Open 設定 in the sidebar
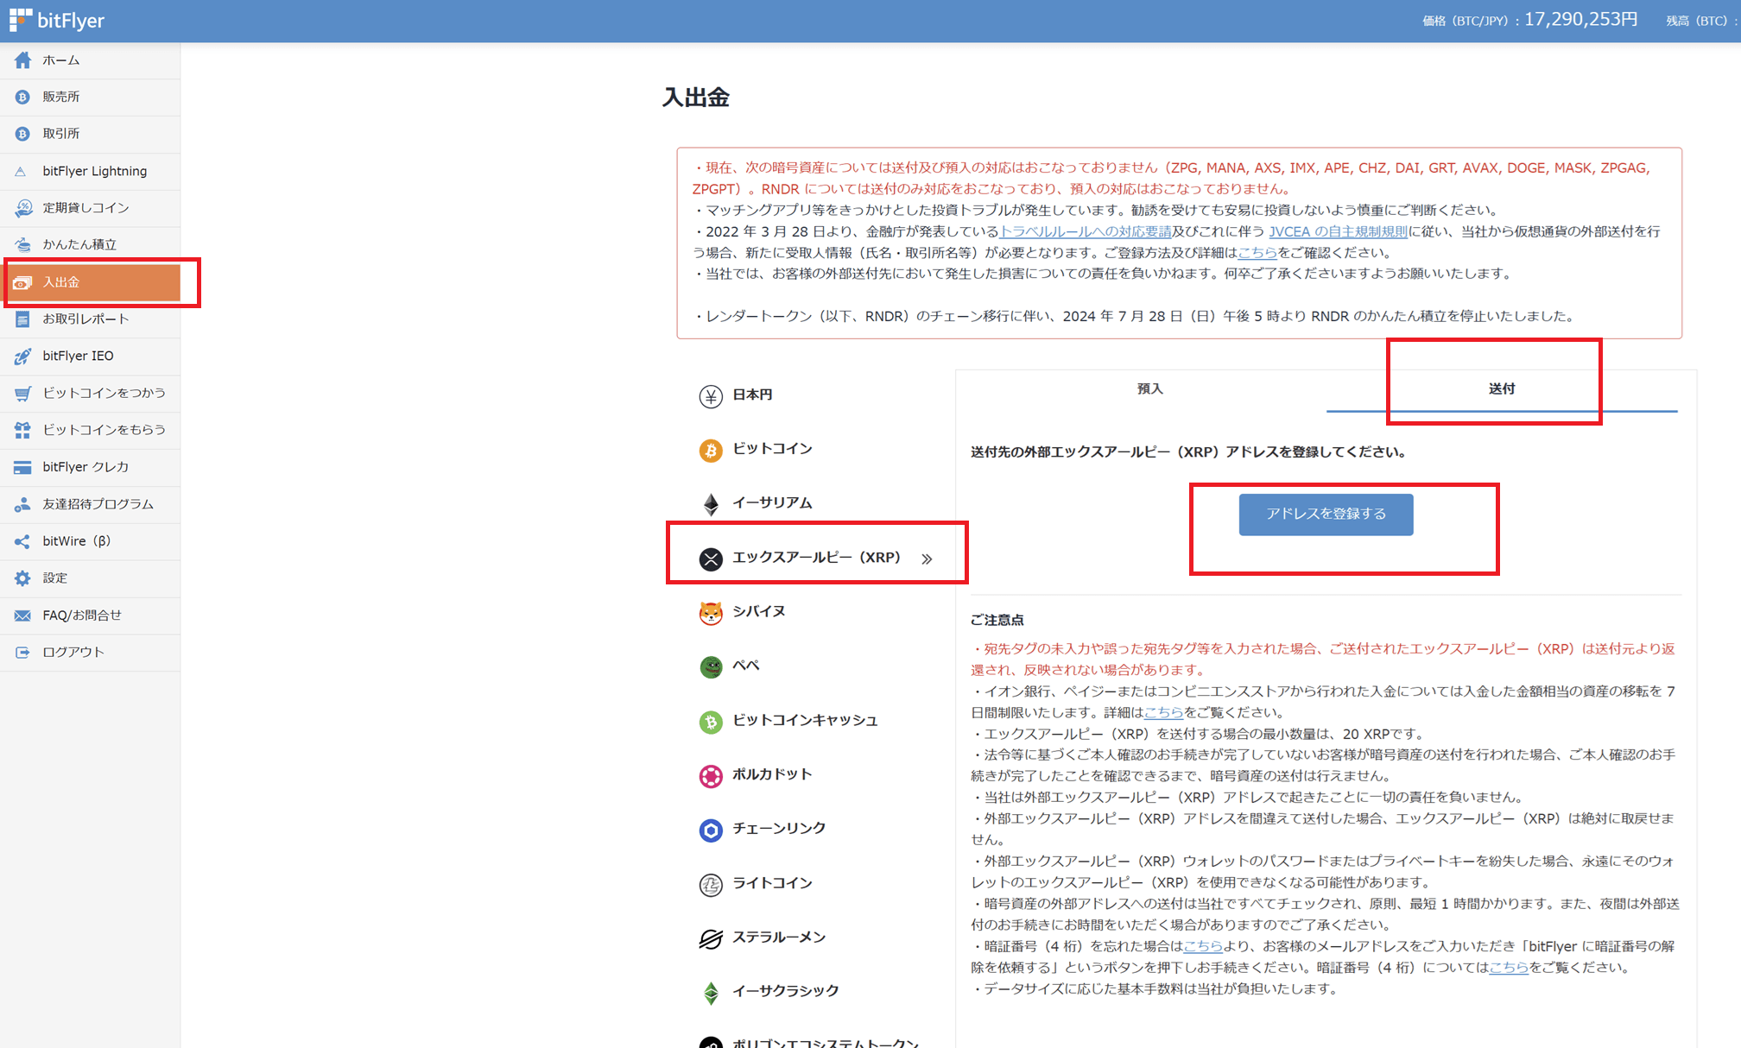 [90, 578]
